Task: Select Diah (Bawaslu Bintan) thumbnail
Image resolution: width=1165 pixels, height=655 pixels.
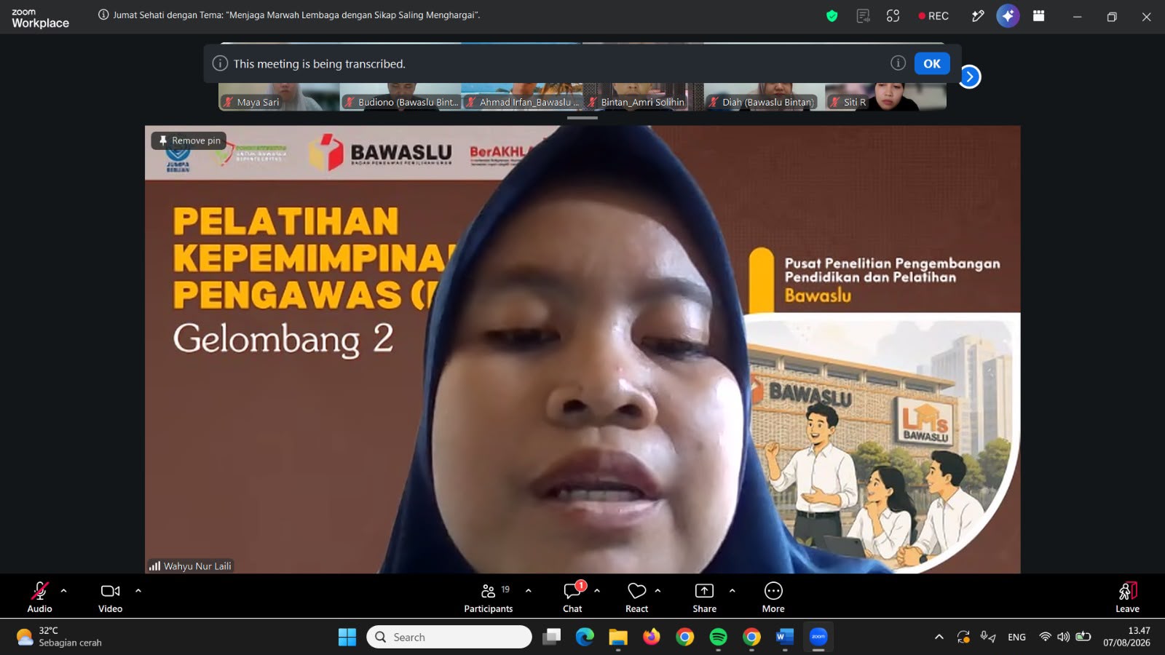Action: point(764,97)
